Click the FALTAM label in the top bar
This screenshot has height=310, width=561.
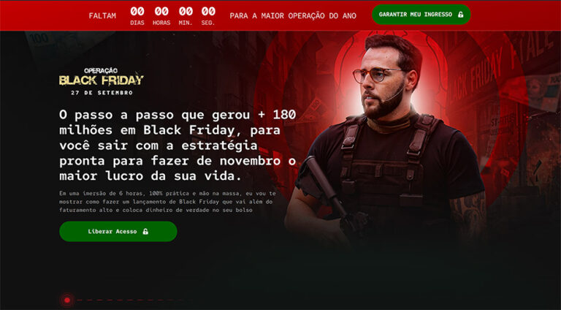click(102, 16)
